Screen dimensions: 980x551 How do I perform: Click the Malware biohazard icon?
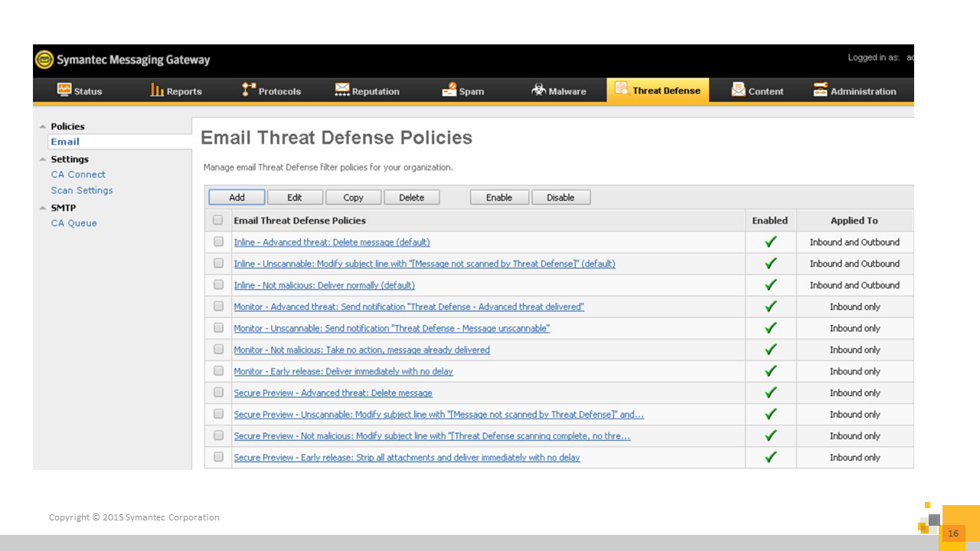click(x=539, y=90)
